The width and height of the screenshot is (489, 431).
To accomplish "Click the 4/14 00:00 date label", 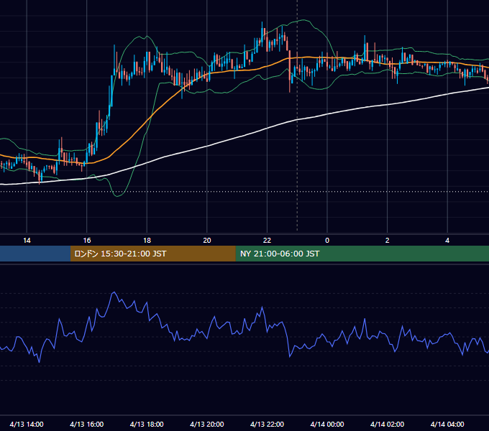I will (327, 424).
